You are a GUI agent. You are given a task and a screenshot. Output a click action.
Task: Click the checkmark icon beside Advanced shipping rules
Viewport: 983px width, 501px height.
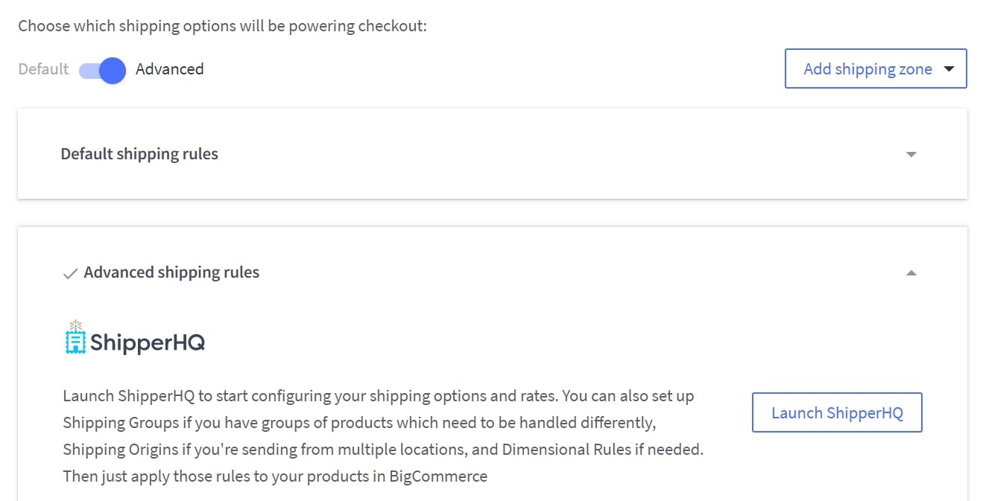(x=70, y=274)
